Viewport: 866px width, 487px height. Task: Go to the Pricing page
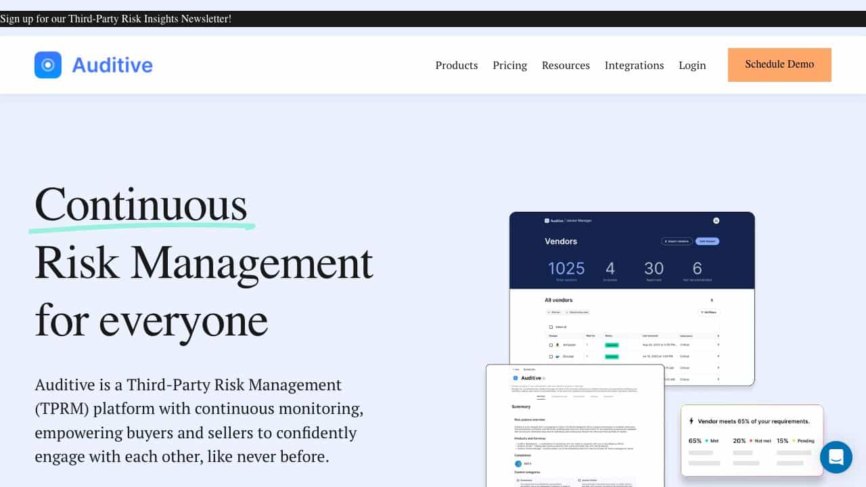[x=510, y=65]
